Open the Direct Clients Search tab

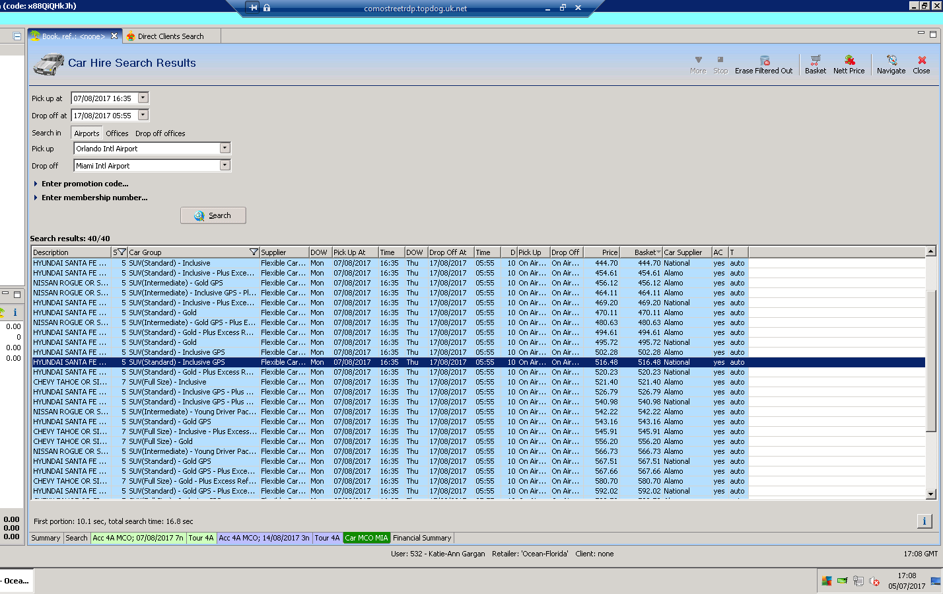point(170,36)
